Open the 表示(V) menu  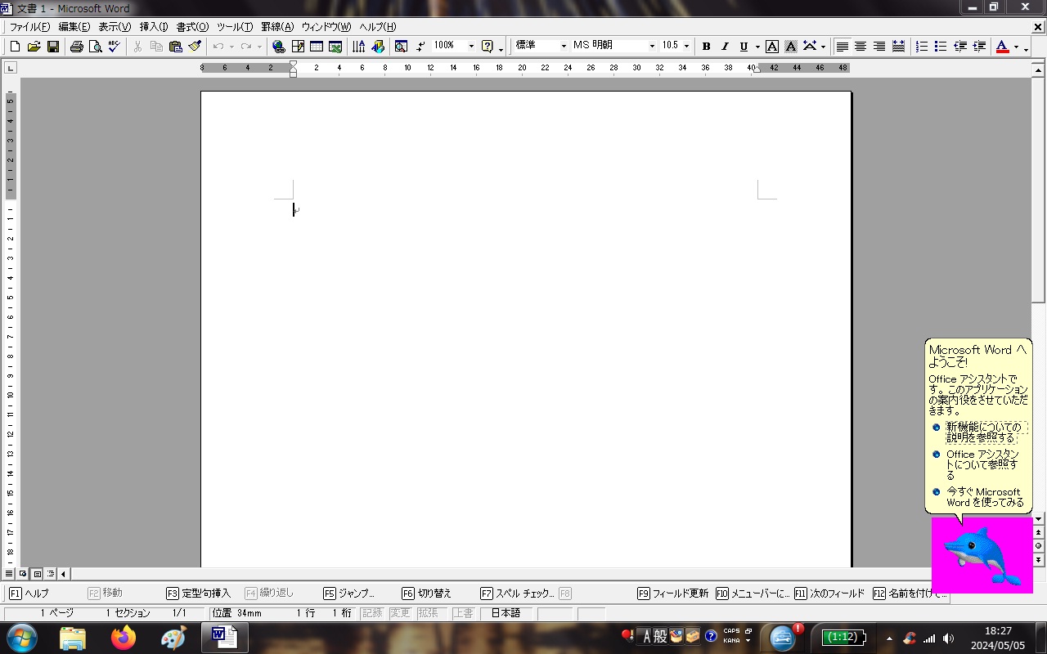[115, 27]
